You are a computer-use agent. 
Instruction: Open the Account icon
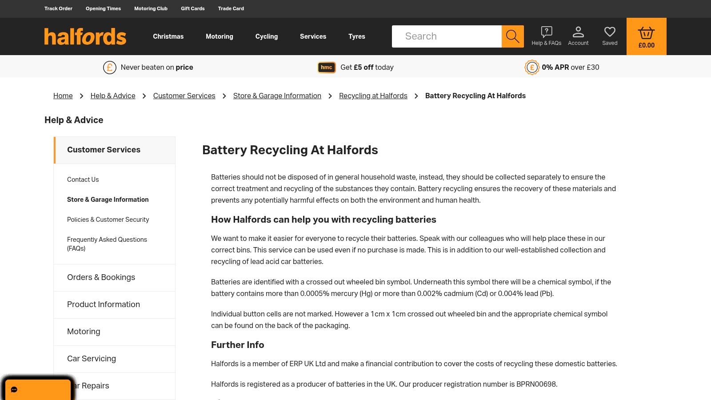click(578, 36)
